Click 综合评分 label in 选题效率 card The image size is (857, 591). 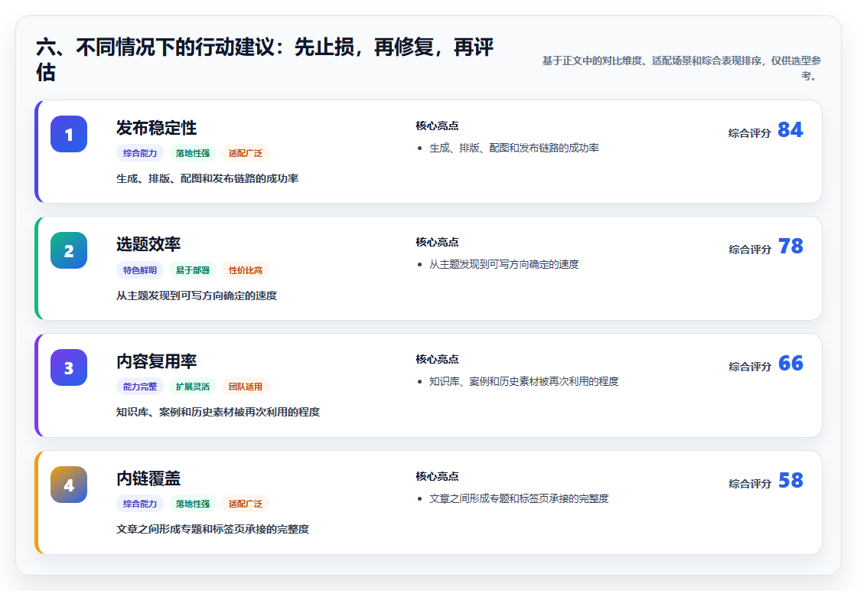[x=749, y=250]
